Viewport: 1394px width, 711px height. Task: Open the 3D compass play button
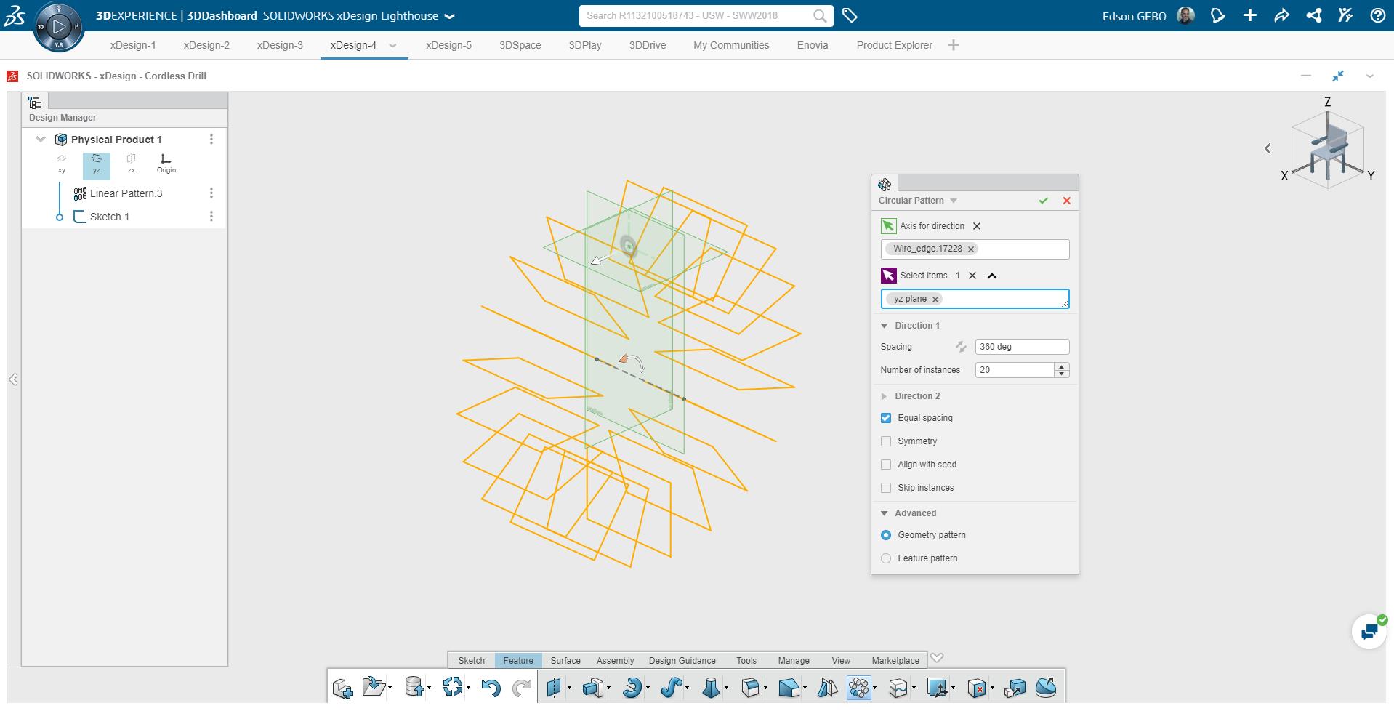coord(59,27)
